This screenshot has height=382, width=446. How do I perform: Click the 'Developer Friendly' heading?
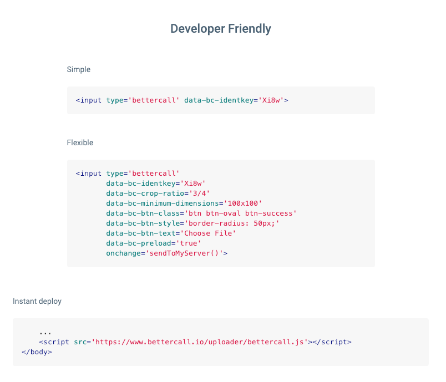pyautogui.click(x=221, y=29)
